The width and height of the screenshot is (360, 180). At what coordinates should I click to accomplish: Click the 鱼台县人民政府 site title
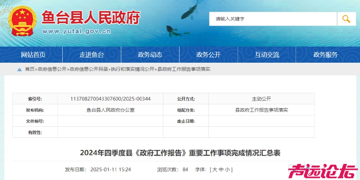[91, 18]
